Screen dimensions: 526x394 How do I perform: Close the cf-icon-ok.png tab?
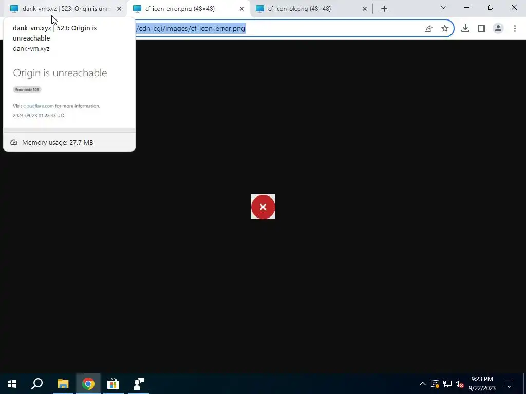click(x=365, y=9)
